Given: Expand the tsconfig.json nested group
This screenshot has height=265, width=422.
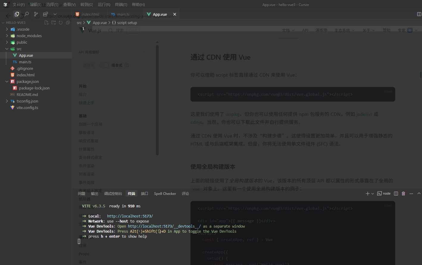Looking at the screenshot, I should coord(7,101).
